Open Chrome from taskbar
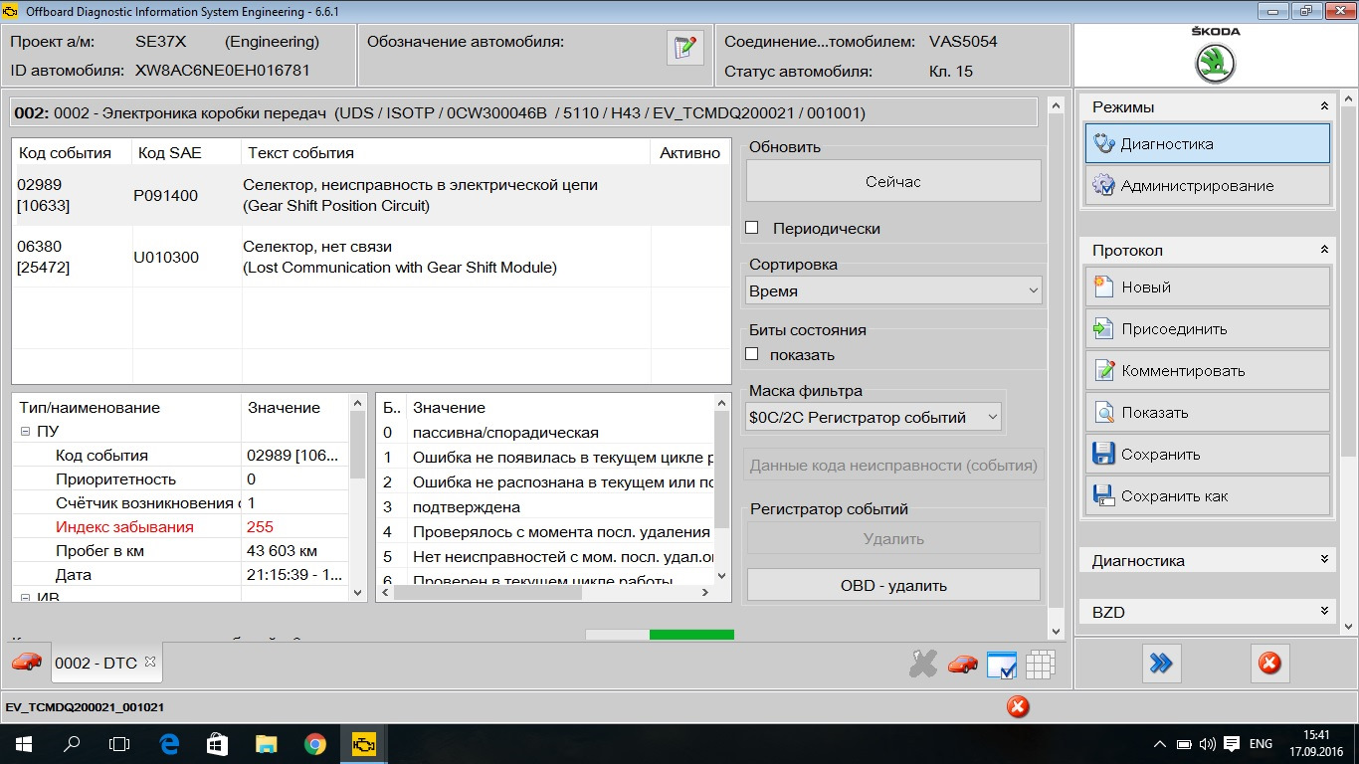This screenshot has height=764, width=1359. [314, 744]
